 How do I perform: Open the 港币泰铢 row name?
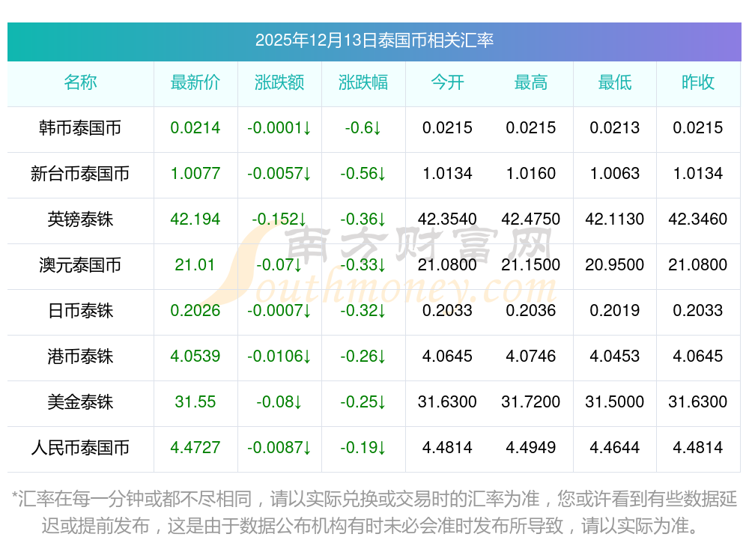pos(80,357)
